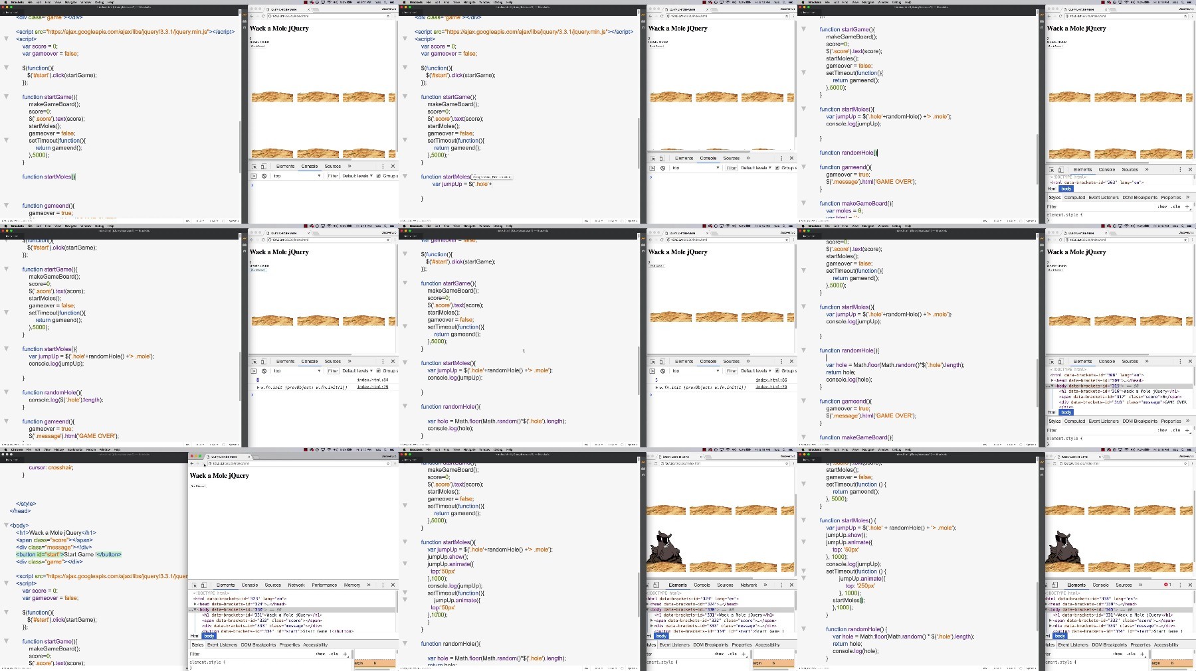
Task: Click the page's Start Game button above Memory-tab DevTools
Action: (x=198, y=486)
